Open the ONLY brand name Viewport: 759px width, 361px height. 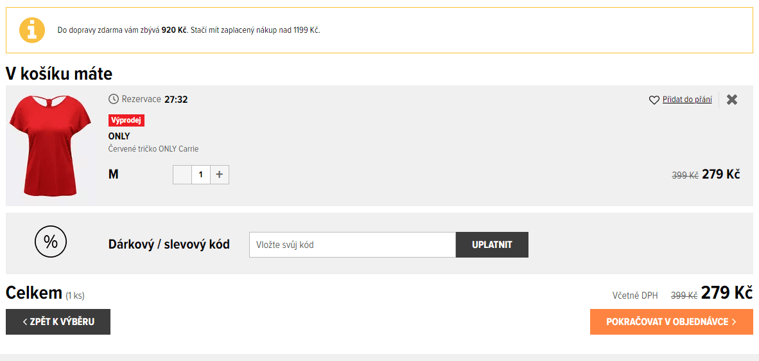pyautogui.click(x=119, y=136)
